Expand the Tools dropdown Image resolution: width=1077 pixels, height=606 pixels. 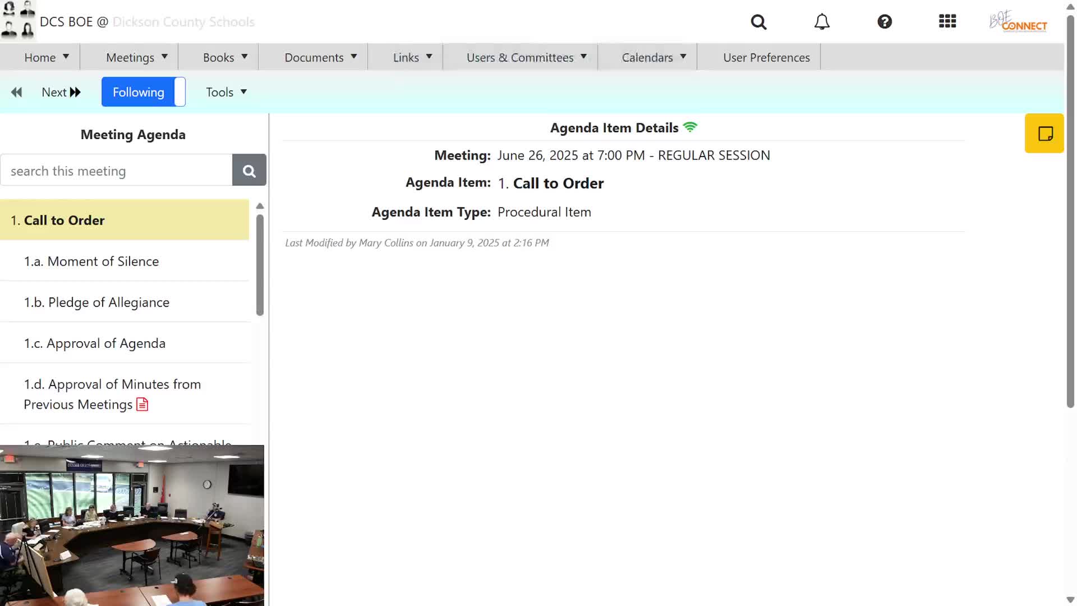[x=226, y=92]
